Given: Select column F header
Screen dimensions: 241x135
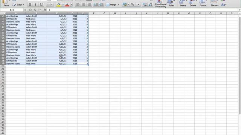Looking at the screenshot, I should pos(93,13).
